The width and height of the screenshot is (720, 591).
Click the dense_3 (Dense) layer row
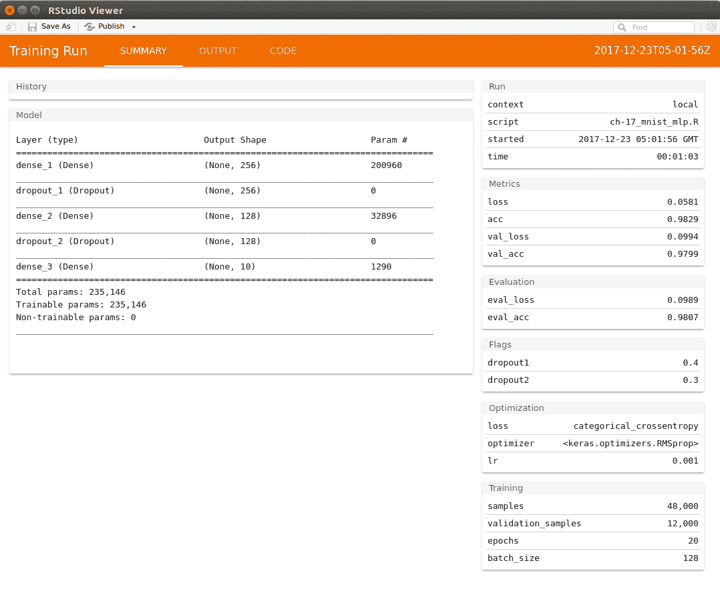click(224, 266)
